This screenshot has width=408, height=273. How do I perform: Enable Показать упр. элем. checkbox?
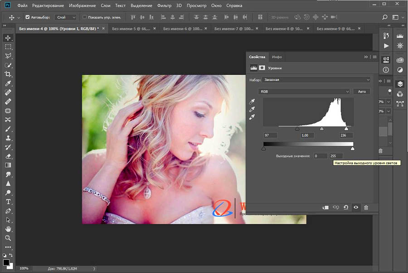point(85,17)
